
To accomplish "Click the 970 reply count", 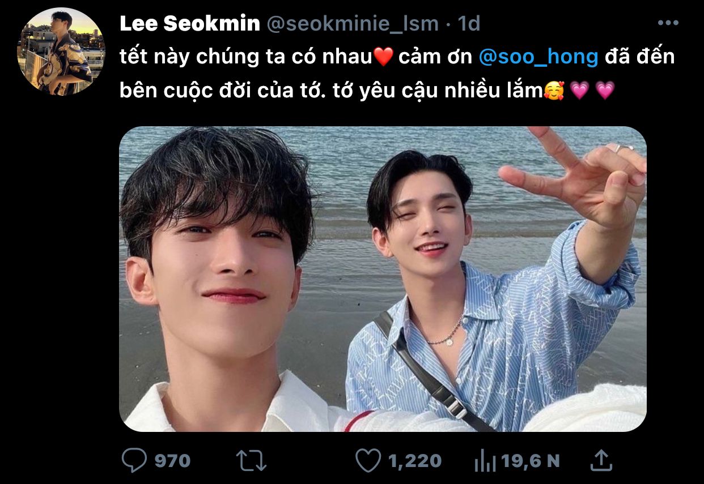I will [x=172, y=461].
